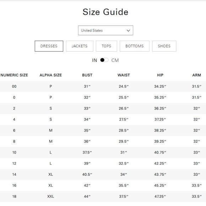
Task: Click the chevron arrow in country selector
Action: (128, 31)
